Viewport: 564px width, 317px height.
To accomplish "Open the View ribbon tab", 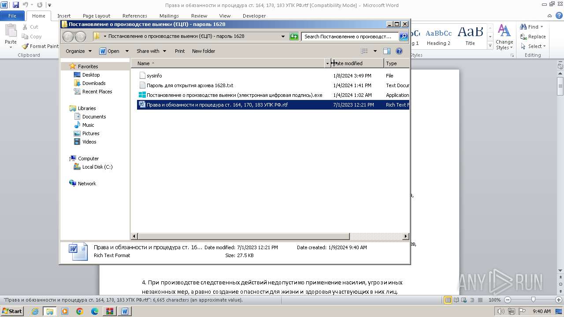I will click(225, 16).
